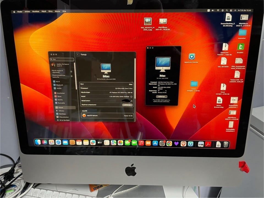Screen dimensions: 264x198
Task: Select DNA_inventaariokooste xlsx file
Action: coord(239,61)
